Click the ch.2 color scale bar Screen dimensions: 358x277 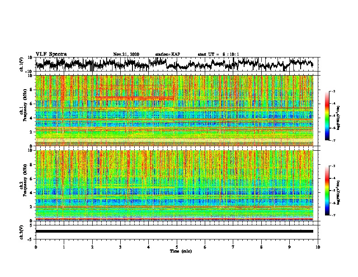(x=327, y=191)
